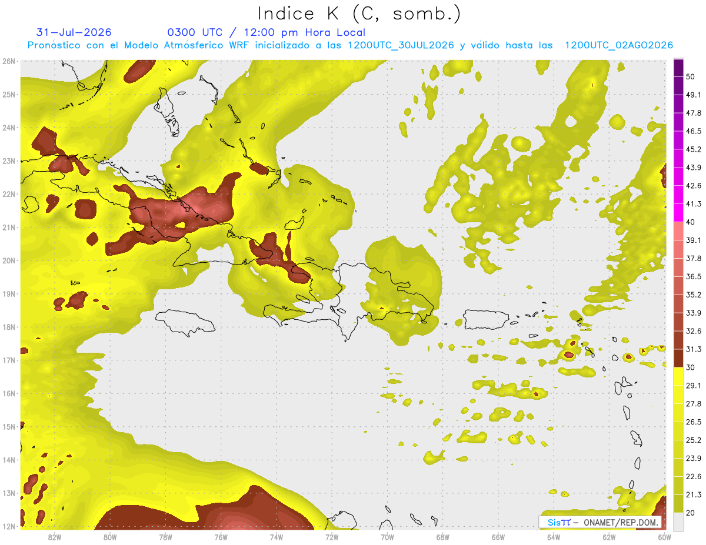Click the "64W" longitude label
This screenshot has height=545, width=706.
click(x=554, y=537)
